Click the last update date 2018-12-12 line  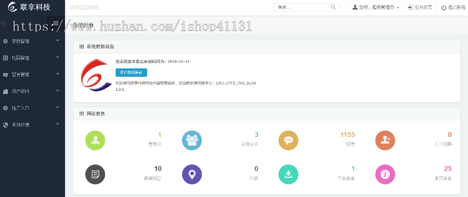coord(152,62)
